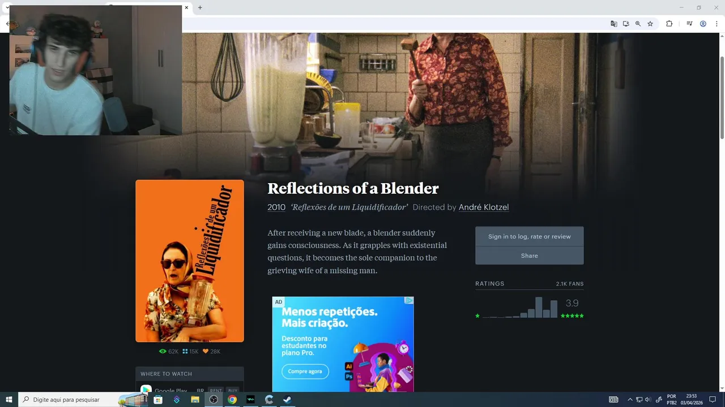Click the pen link tray icon

659,400
